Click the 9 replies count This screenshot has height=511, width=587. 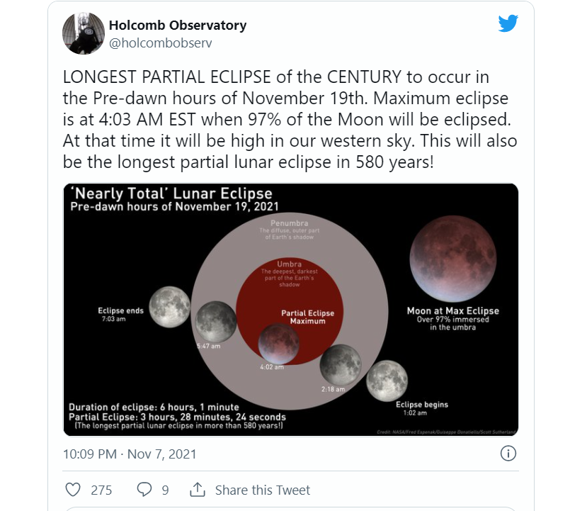coord(165,490)
